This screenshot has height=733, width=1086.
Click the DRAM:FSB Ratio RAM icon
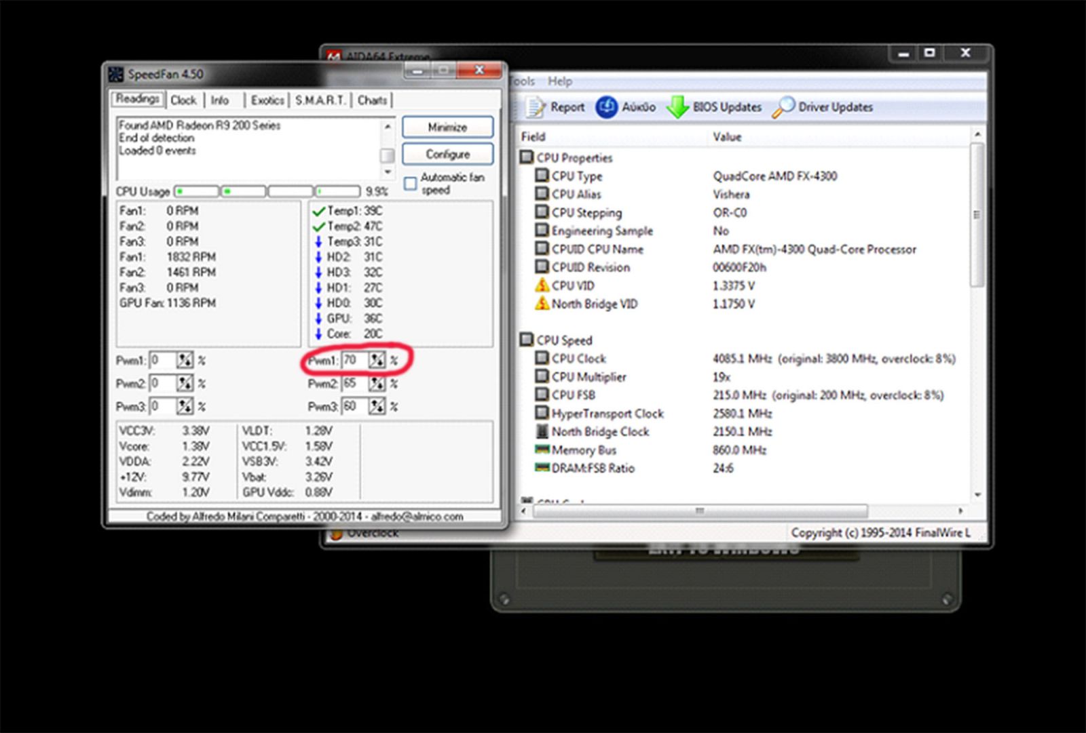542,467
